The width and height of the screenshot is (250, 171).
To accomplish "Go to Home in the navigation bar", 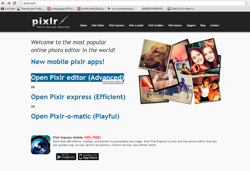I will (83, 25).
